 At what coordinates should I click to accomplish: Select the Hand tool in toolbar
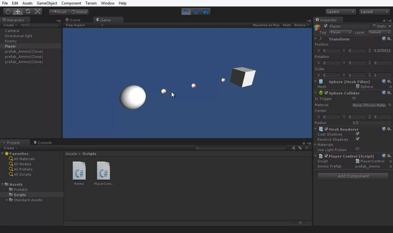coord(8,12)
